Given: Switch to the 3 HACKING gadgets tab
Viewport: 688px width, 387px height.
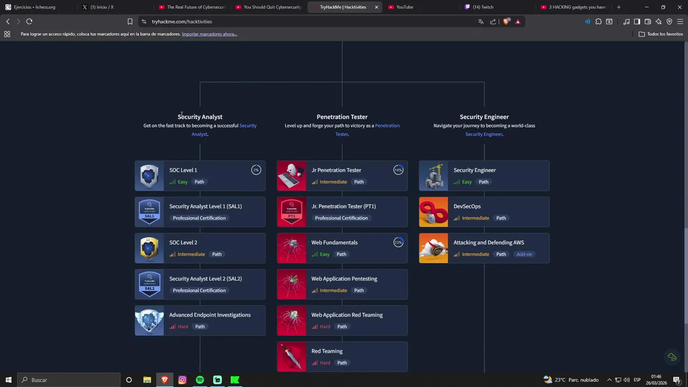Looking at the screenshot, I should click(x=574, y=7).
